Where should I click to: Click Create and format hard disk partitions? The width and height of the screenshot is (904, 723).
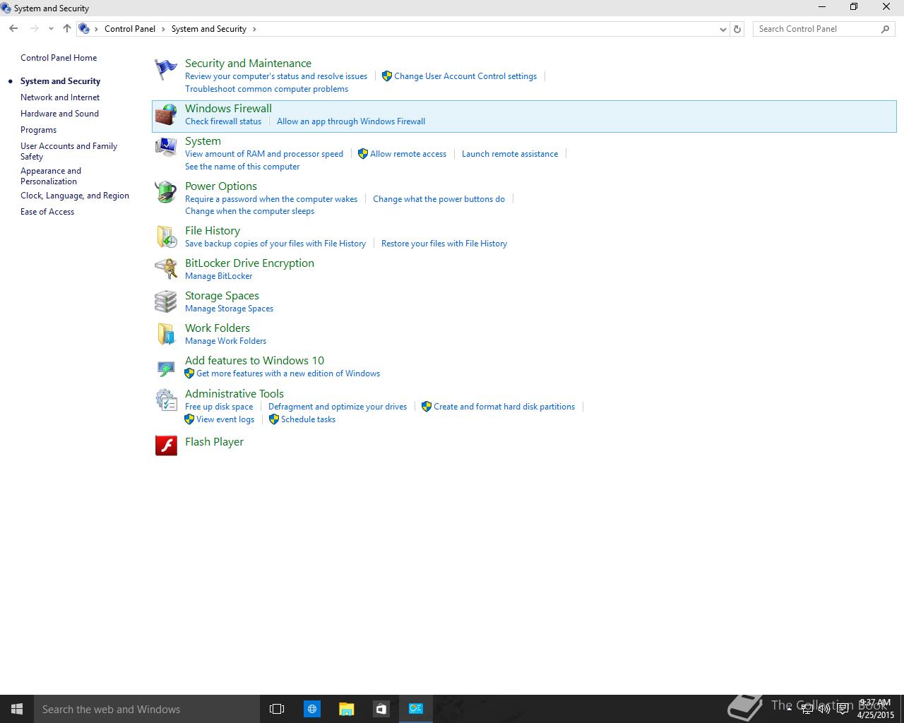click(504, 407)
